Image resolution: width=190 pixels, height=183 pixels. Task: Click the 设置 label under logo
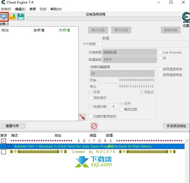tap(186, 26)
